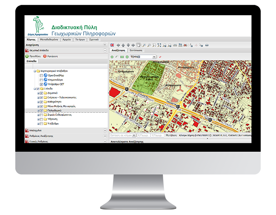Expand the Πολεοδομικά tree node

pos(38,111)
